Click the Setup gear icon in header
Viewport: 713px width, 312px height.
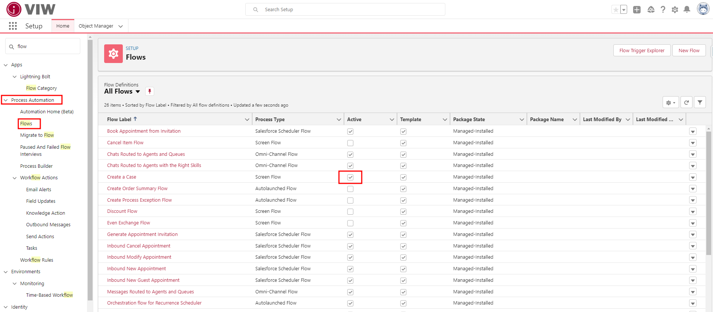(675, 10)
